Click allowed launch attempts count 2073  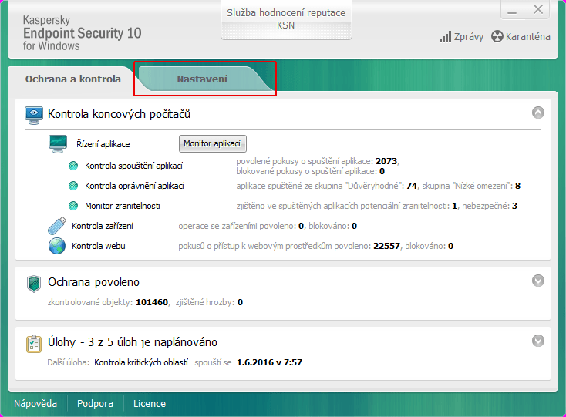point(386,161)
